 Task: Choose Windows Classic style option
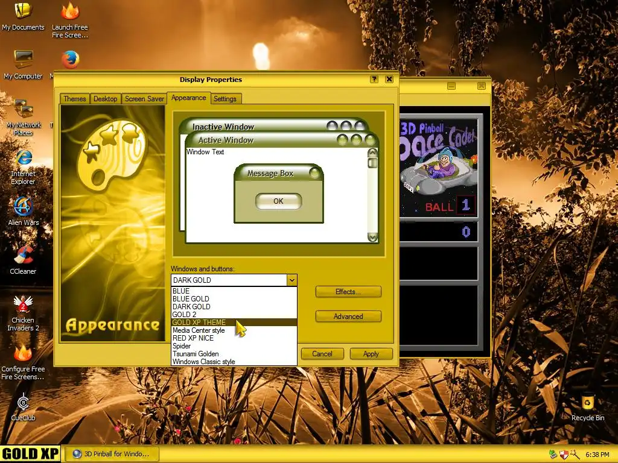pyautogui.click(x=234, y=362)
